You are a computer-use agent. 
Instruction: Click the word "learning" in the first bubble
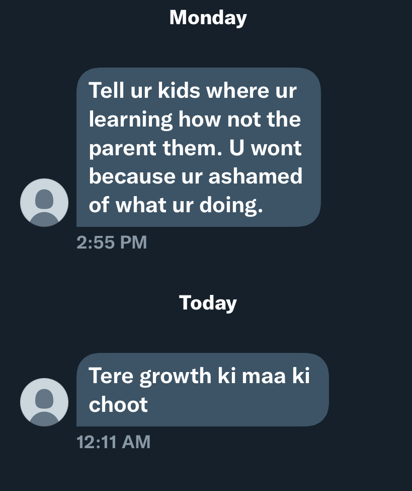pyautogui.click(x=130, y=120)
